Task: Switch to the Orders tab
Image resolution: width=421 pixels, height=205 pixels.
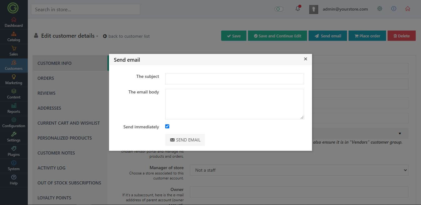Action: pos(70,78)
